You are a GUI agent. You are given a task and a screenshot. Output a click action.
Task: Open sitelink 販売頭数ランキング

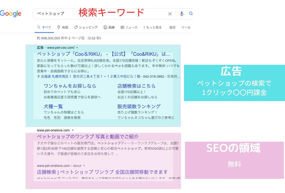coord(139,106)
